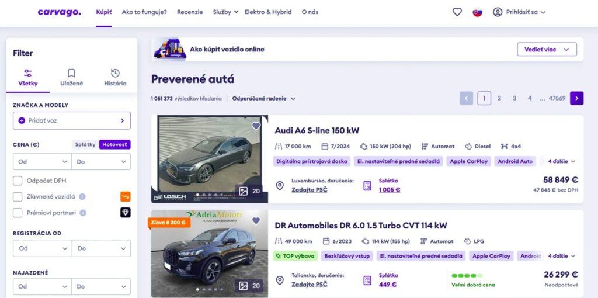
Task: Open the Služby menu
Action: 225,12
